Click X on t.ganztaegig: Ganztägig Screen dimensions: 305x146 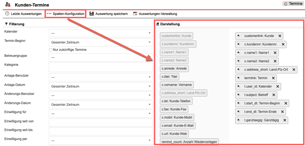tap(285, 120)
